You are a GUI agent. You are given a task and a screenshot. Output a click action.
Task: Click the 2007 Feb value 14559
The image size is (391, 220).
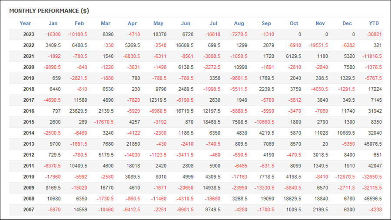(x=80, y=210)
